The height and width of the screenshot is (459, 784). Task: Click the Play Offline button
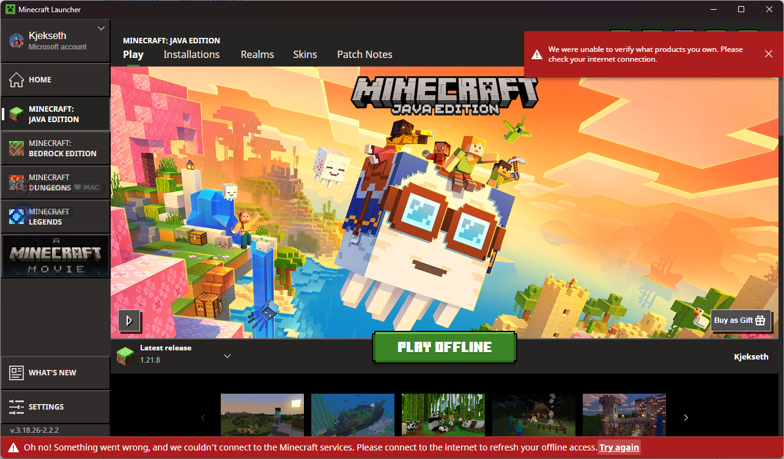tap(445, 347)
